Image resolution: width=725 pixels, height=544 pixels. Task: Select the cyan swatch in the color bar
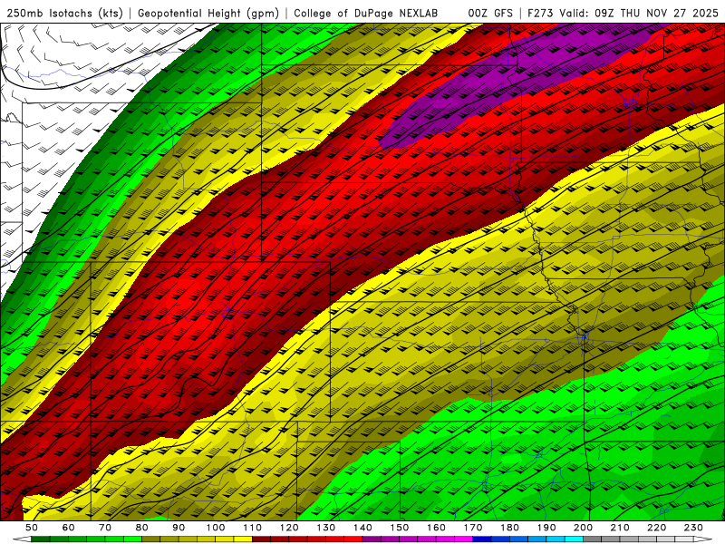[574, 539]
